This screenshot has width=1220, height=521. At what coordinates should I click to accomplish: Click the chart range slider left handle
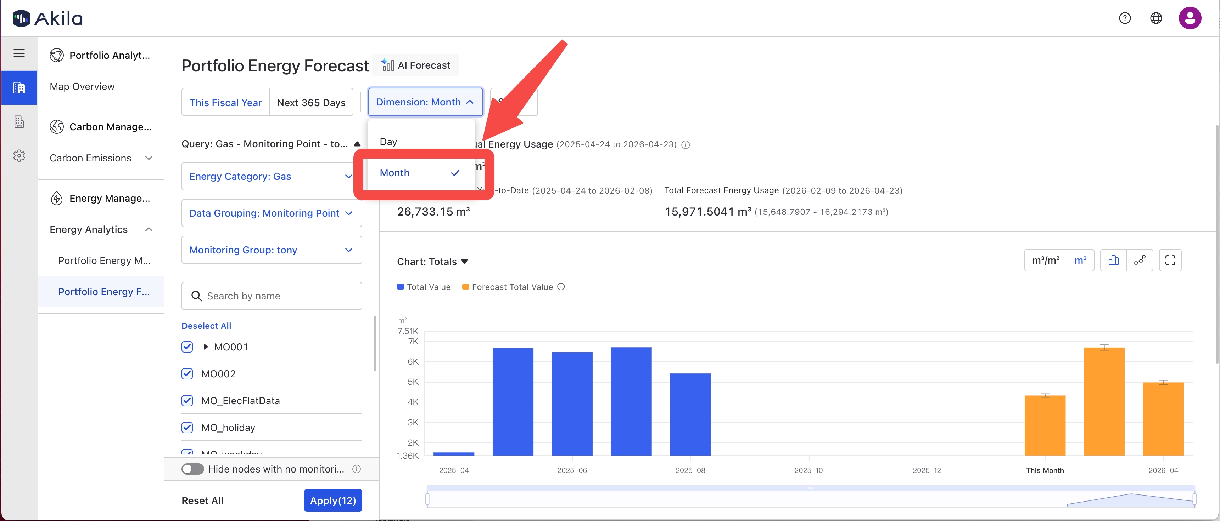(x=427, y=499)
